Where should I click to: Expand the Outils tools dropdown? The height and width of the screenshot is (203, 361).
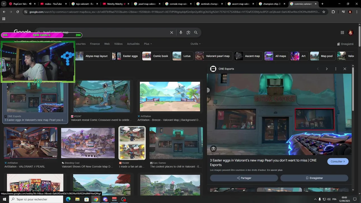pyautogui.click(x=195, y=44)
